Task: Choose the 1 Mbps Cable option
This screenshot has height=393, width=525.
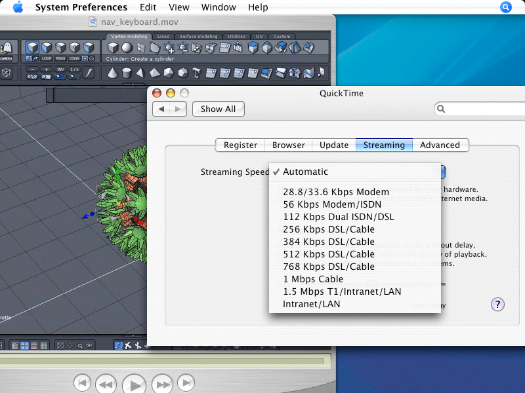Action: pyautogui.click(x=312, y=279)
